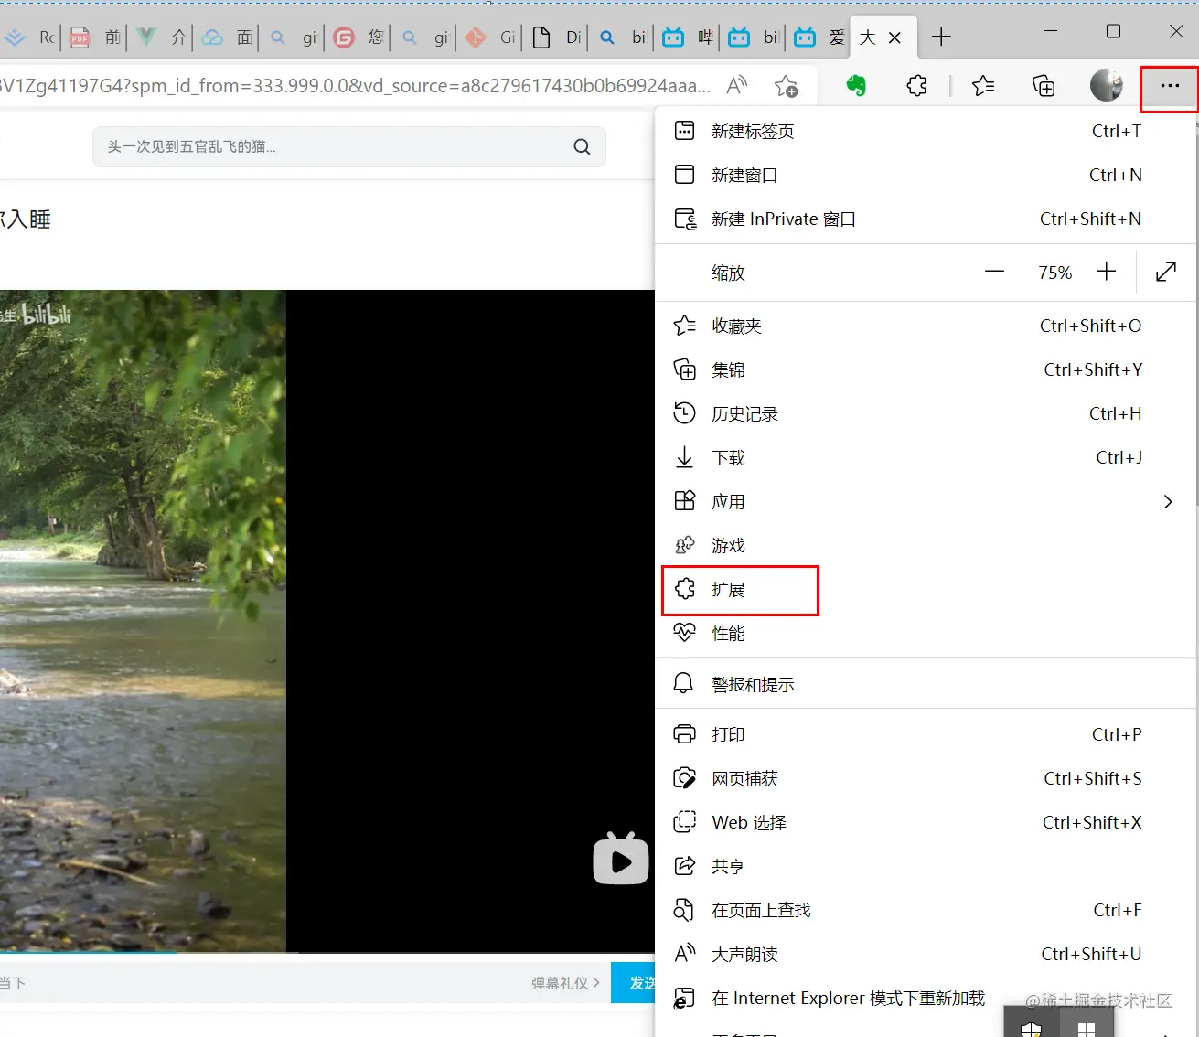Increase zoom with the plus button
Image resolution: width=1199 pixels, height=1037 pixels.
[x=1107, y=272]
